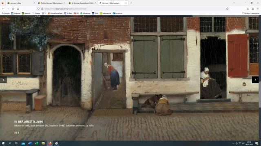The image size is (261, 146).
Task: Close the Vermeer - Rijksmuseum tab
Action: [126, 3]
